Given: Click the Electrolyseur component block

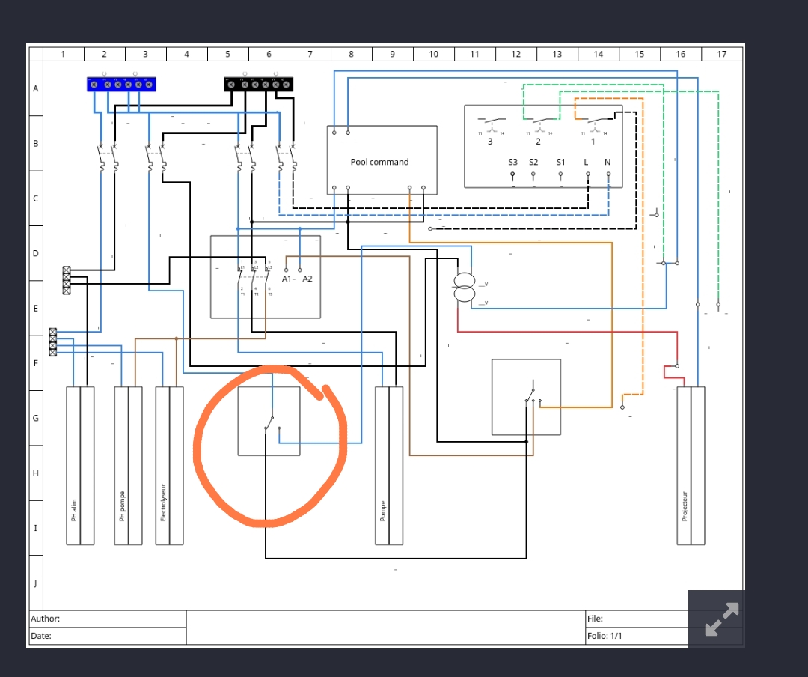Looking at the screenshot, I should point(170,465).
